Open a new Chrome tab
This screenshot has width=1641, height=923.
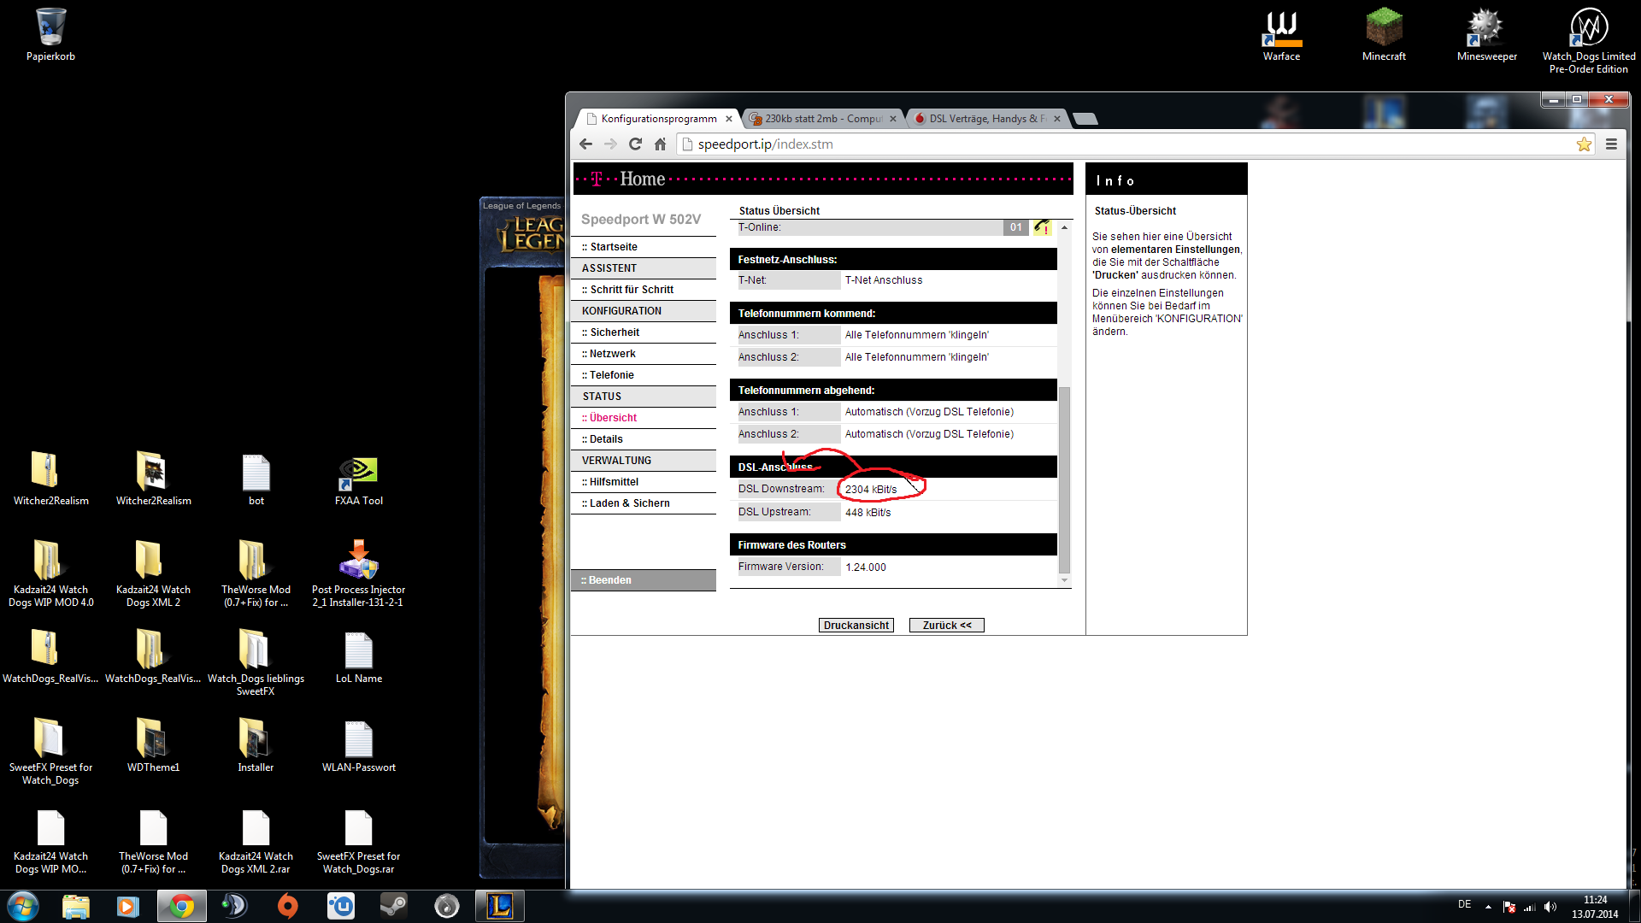[1085, 119]
